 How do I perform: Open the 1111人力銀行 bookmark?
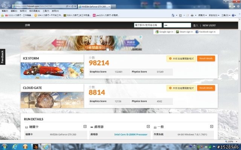coord(18,15)
